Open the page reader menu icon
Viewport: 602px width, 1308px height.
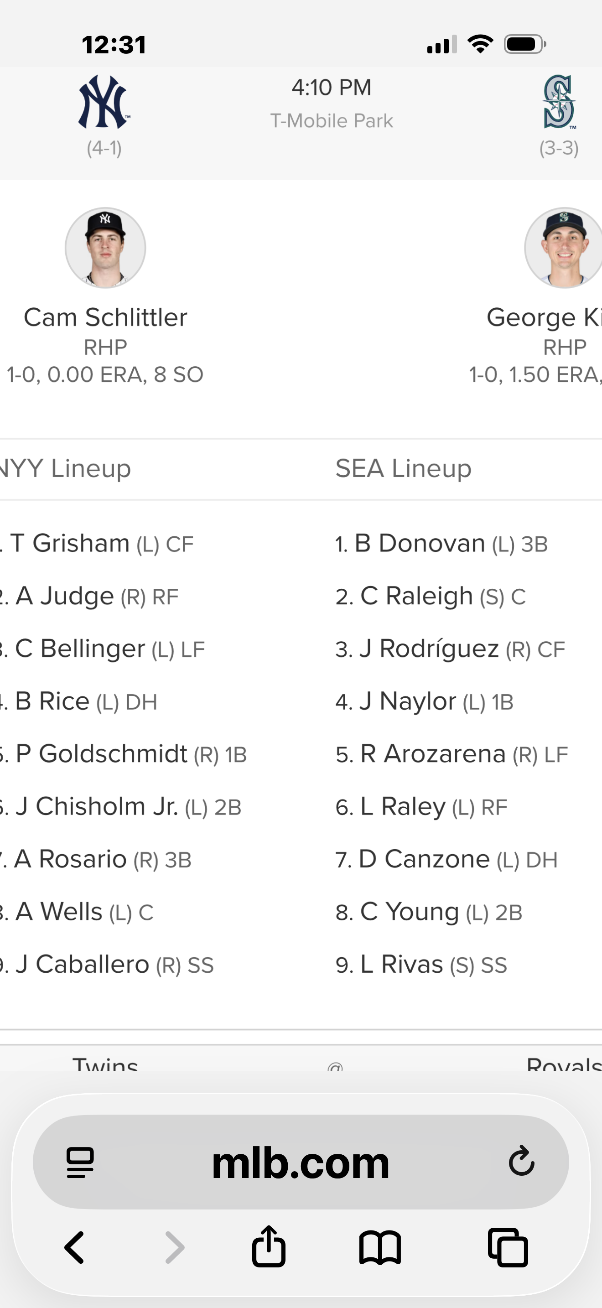pos(80,1162)
